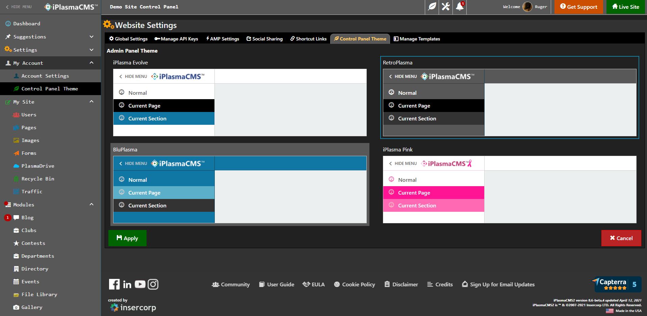Open the notifications bell icon
This screenshot has width=647, height=316.
click(460, 7)
